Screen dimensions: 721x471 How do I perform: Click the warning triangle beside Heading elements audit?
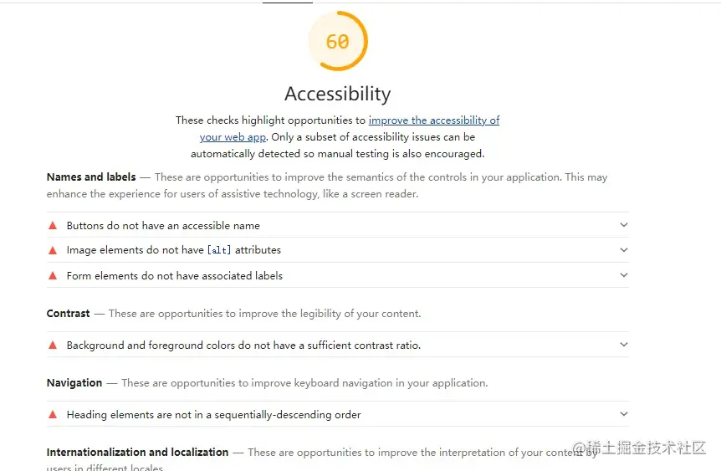53,414
